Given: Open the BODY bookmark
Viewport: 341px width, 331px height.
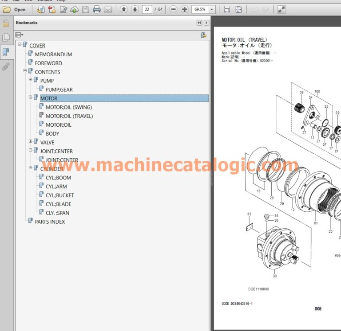Looking at the screenshot, I should point(52,134).
